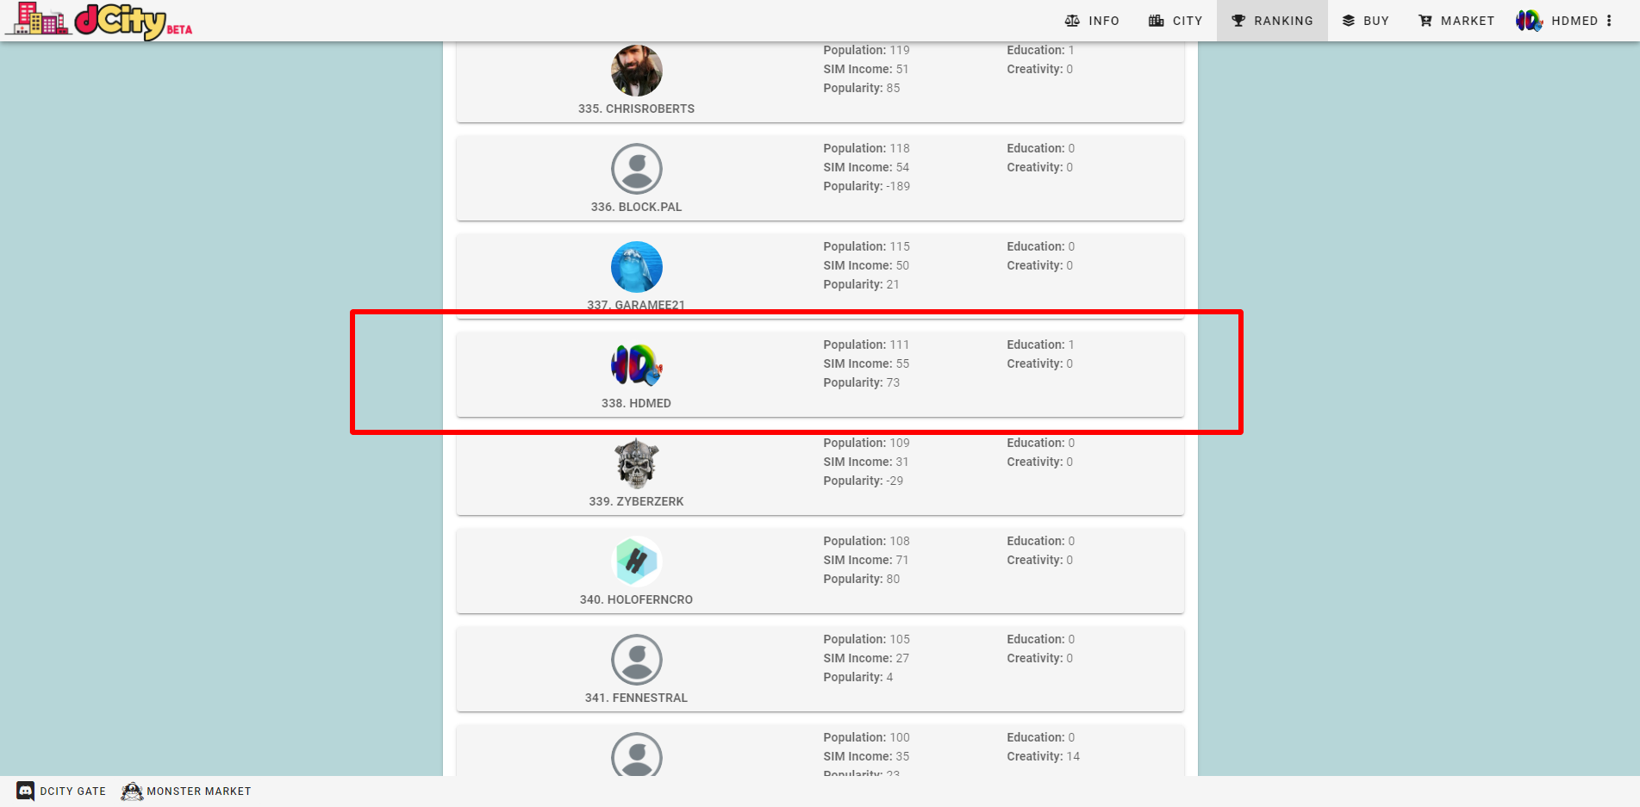Viewport: 1640px width, 807px height.
Task: Click 'SIM Income: 55' in HDMED card
Action: click(x=866, y=363)
